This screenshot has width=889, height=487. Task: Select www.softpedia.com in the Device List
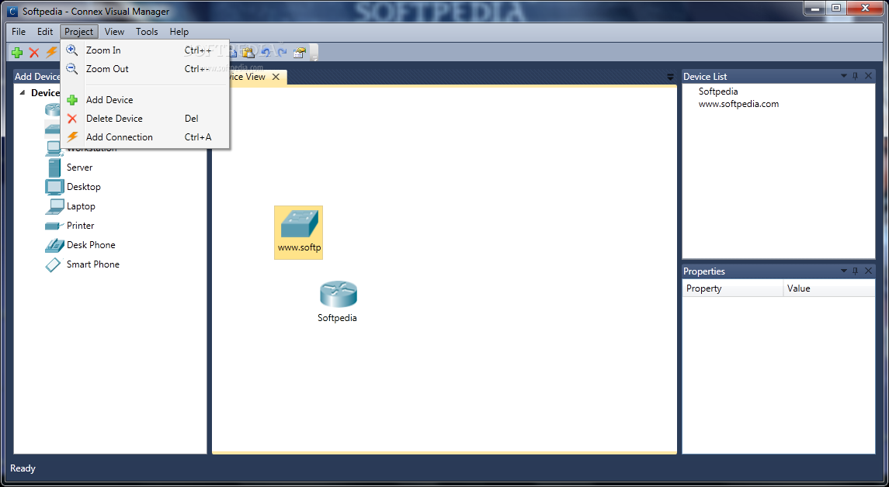(738, 104)
